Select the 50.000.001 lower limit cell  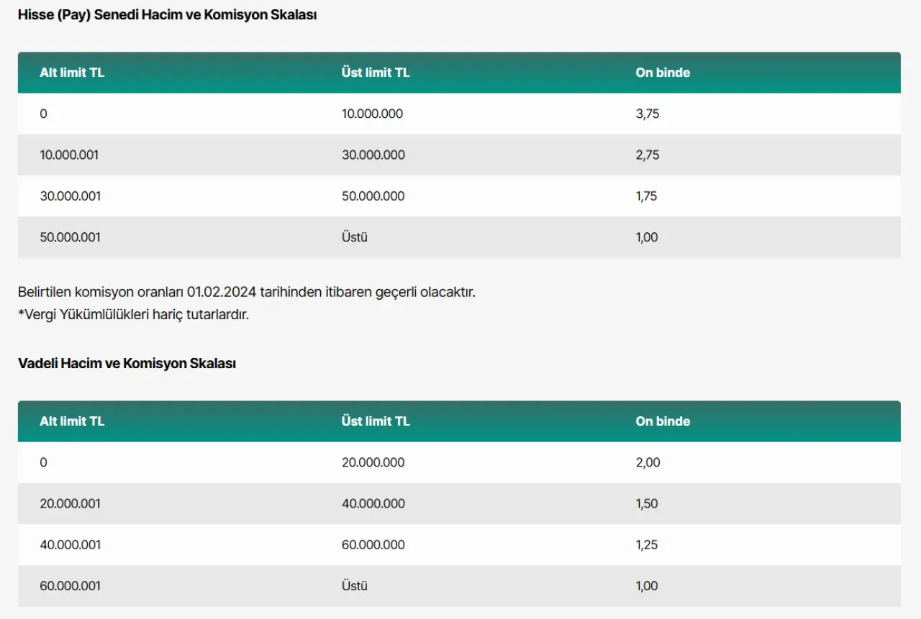(70, 237)
